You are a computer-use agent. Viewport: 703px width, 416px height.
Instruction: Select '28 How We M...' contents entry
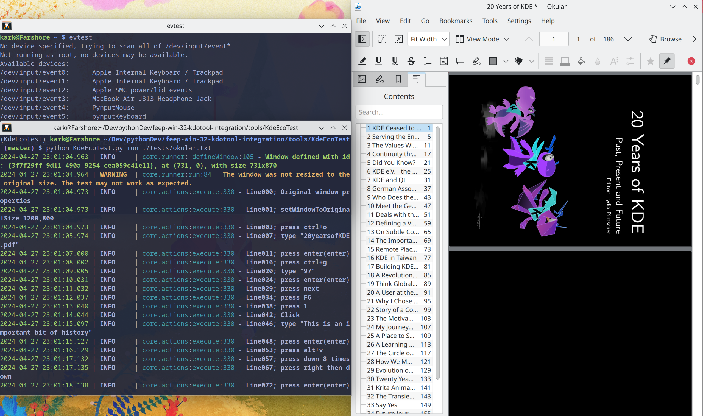[x=398, y=362]
